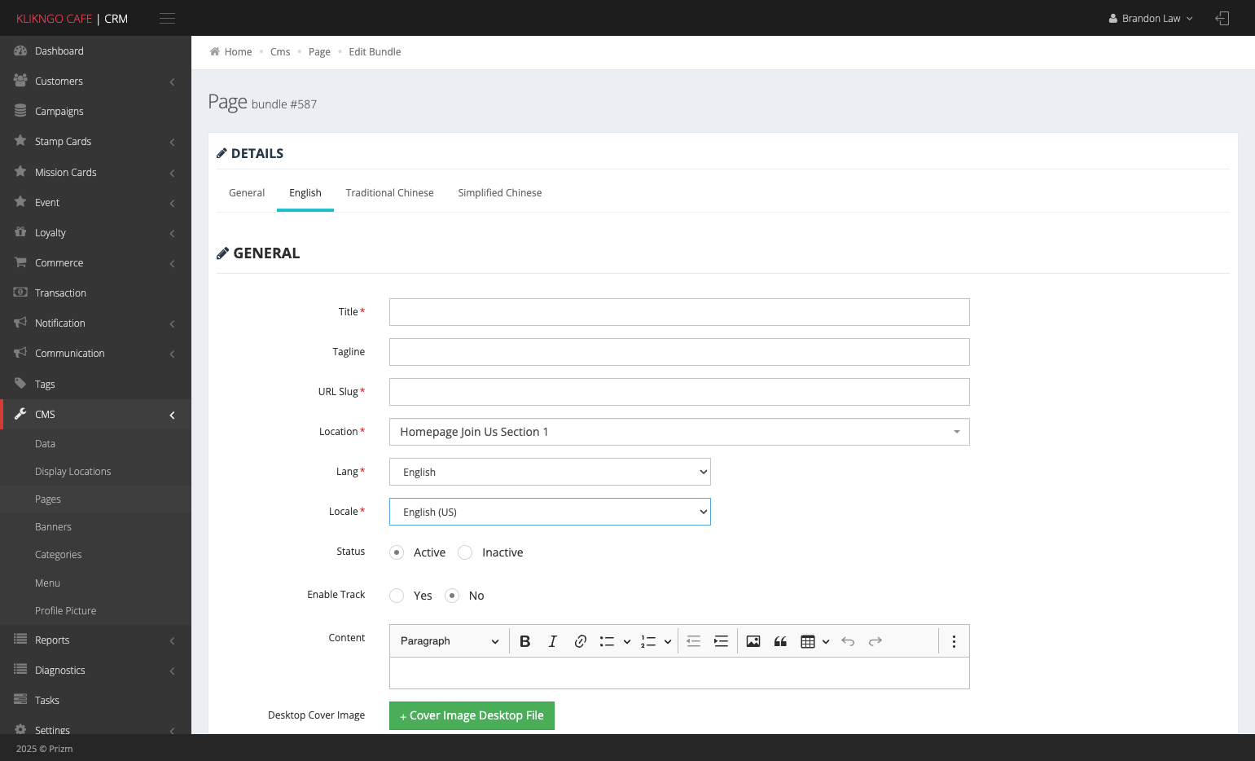
Task: Click Cover Image Desktop File button
Action: point(472,715)
